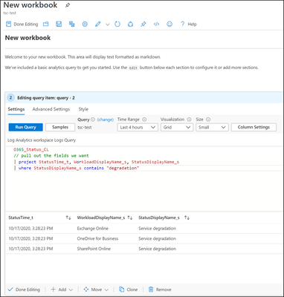Viewport: 284px width, 297px height.
Task: Clone the query item
Action: pos(129,290)
